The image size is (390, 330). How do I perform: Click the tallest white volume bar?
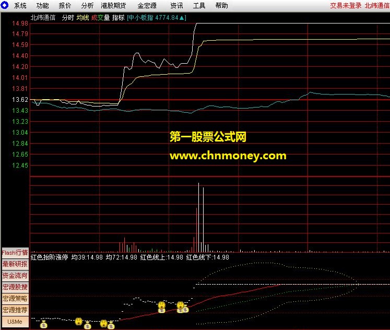click(198, 218)
